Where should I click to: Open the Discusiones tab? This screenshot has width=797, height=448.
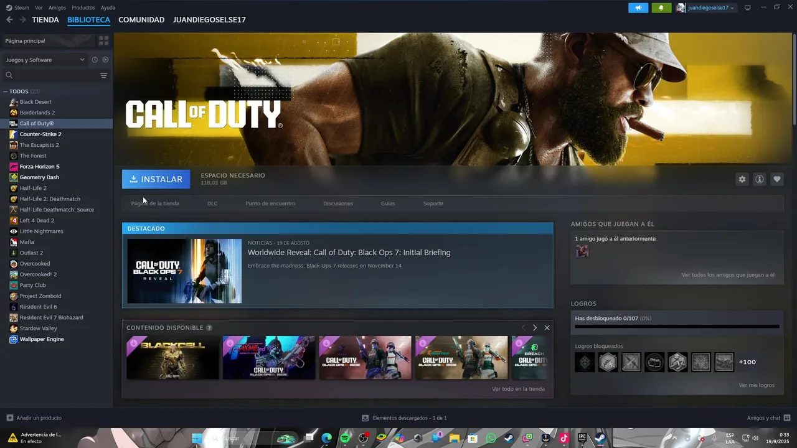[338, 203]
